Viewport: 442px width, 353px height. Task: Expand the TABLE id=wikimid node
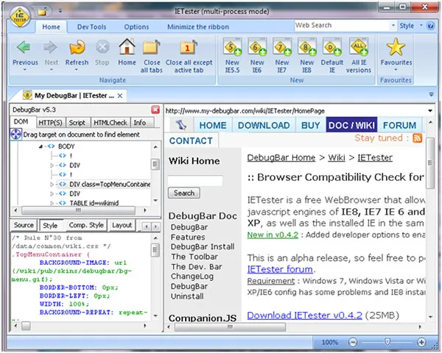[x=52, y=204]
